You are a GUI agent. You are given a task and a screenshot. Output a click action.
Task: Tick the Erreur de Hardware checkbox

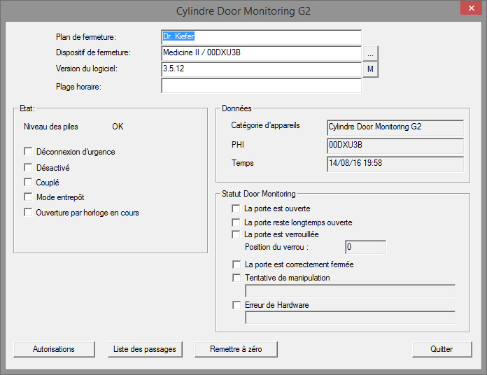[x=236, y=305]
